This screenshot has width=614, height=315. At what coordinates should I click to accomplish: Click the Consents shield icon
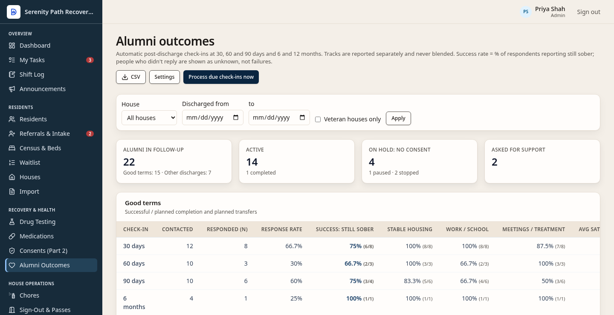point(12,251)
